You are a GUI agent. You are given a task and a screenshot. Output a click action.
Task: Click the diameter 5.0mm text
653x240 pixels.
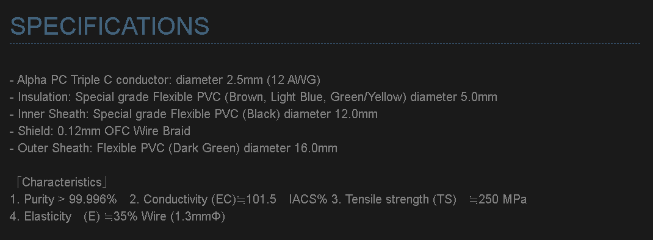[453, 97]
